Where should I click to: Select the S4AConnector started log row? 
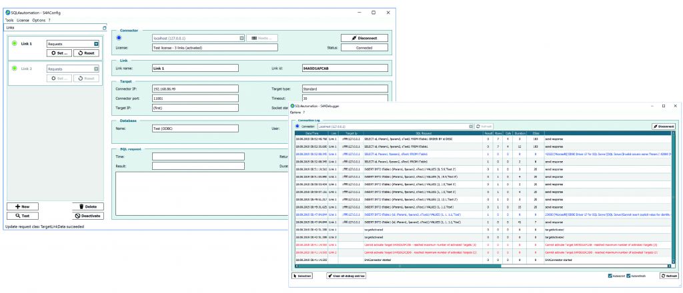click(483, 260)
